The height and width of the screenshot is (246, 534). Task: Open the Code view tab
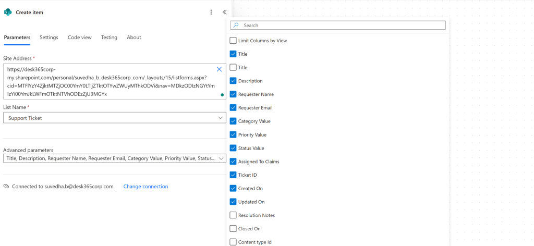[80, 38]
